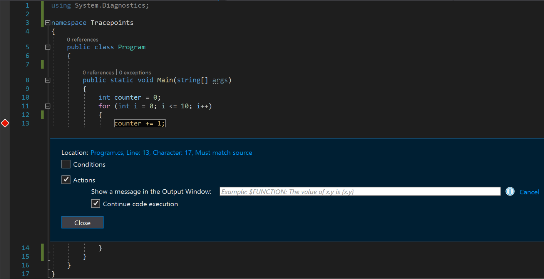Disable the Actions checkbox

click(65, 179)
